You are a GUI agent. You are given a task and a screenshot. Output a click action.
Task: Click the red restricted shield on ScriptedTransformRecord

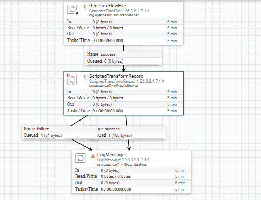coord(68,76)
